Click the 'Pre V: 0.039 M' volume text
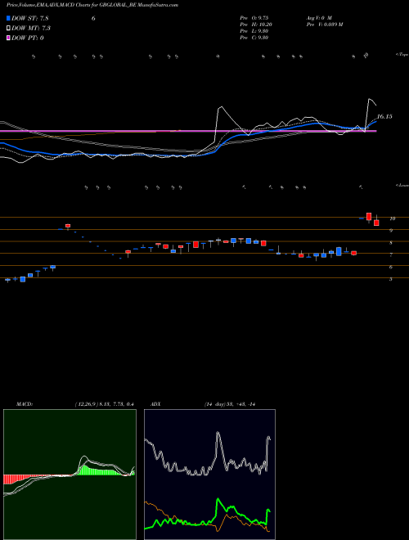The width and height of the screenshot is (409, 540). 324,25
